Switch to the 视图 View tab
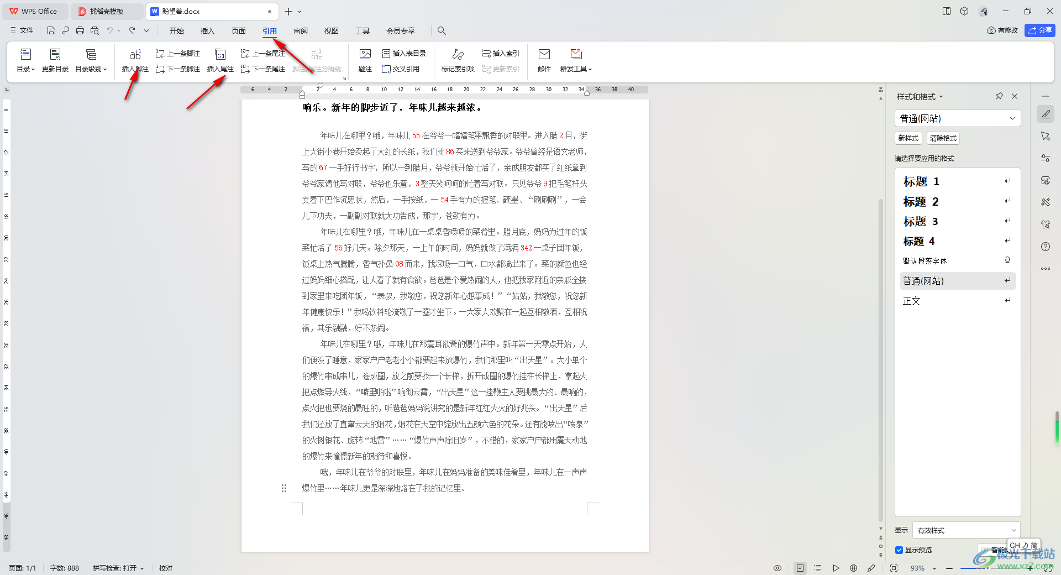This screenshot has height=575, width=1061. pyautogui.click(x=332, y=31)
